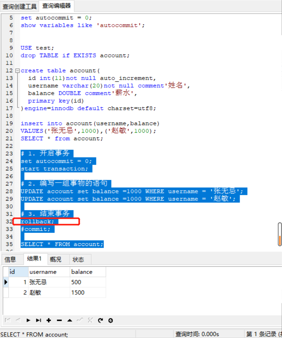The image size is (282, 338).
Task: Click the 第 1 条记录 status entry
Action: click(264, 334)
